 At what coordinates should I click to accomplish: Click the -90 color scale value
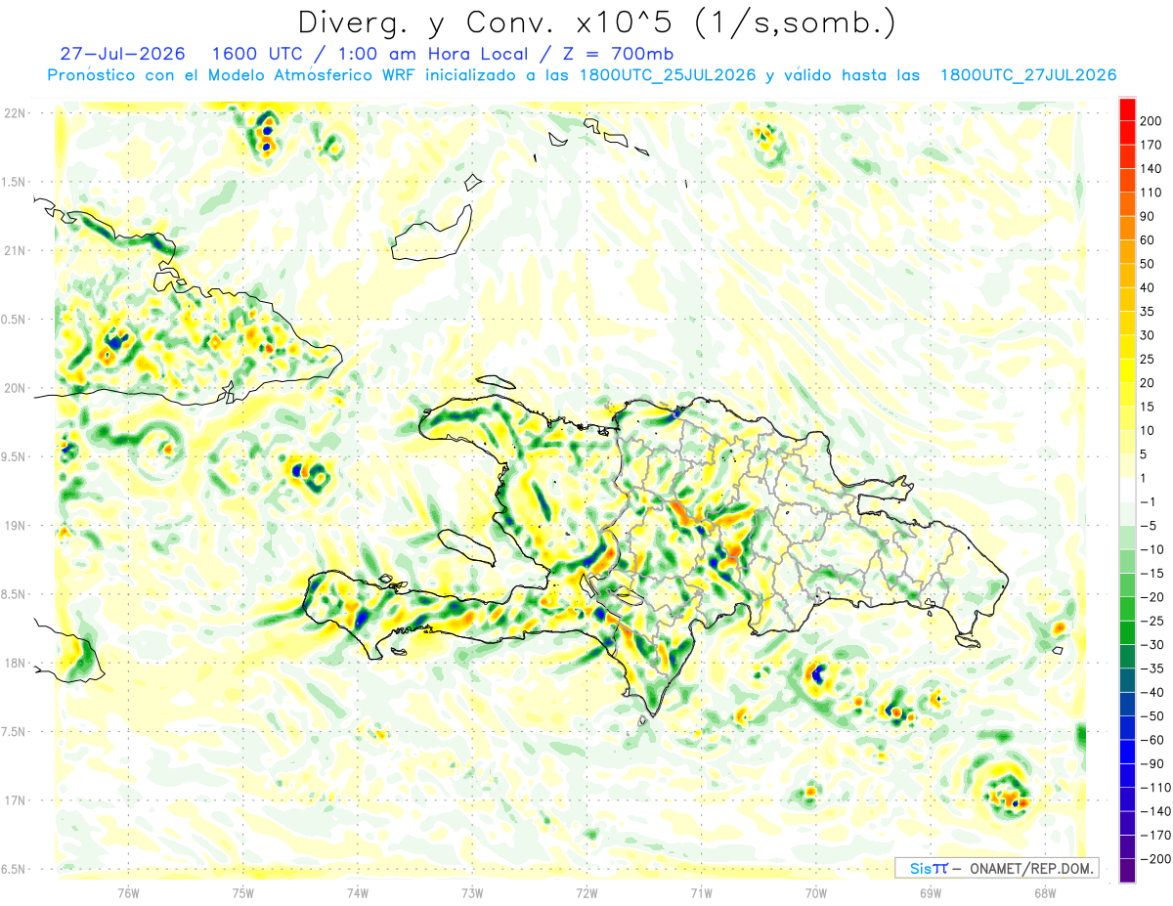(x=1152, y=763)
